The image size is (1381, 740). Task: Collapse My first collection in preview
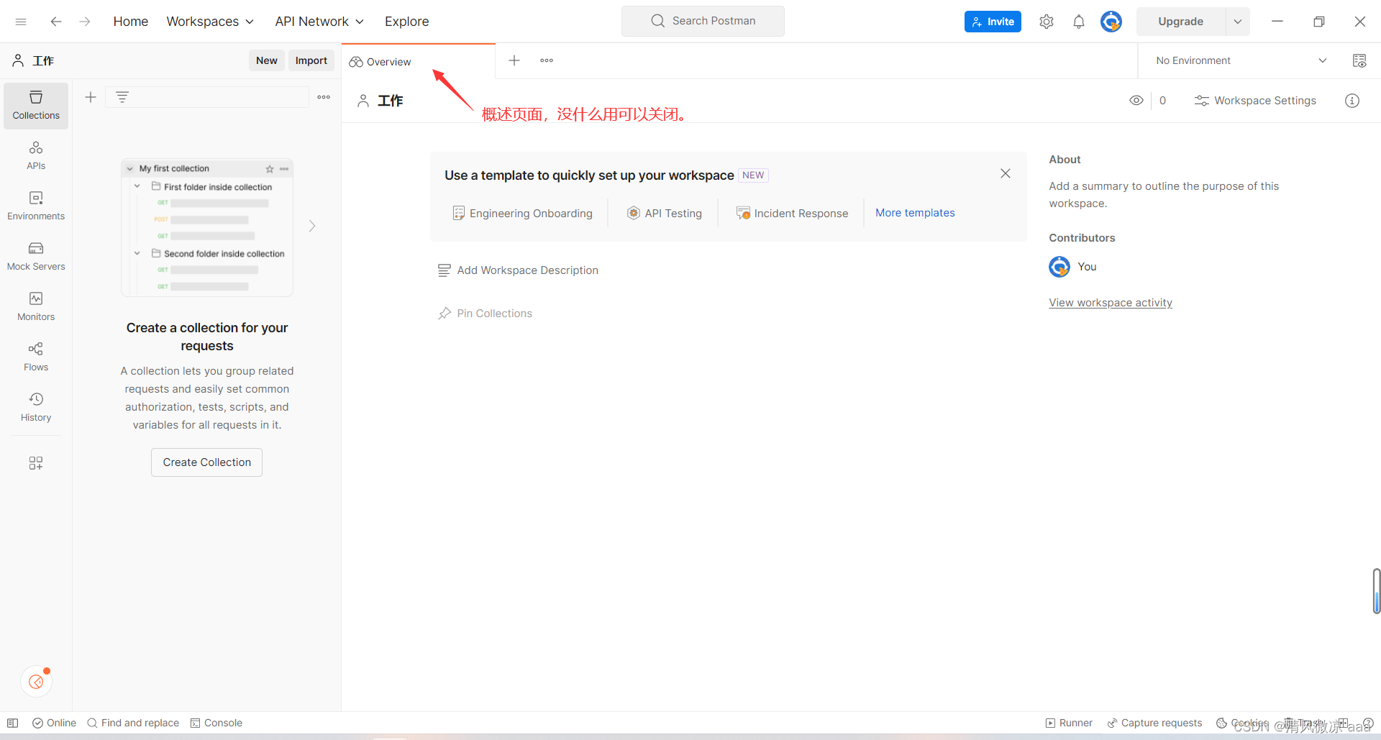coord(130,169)
